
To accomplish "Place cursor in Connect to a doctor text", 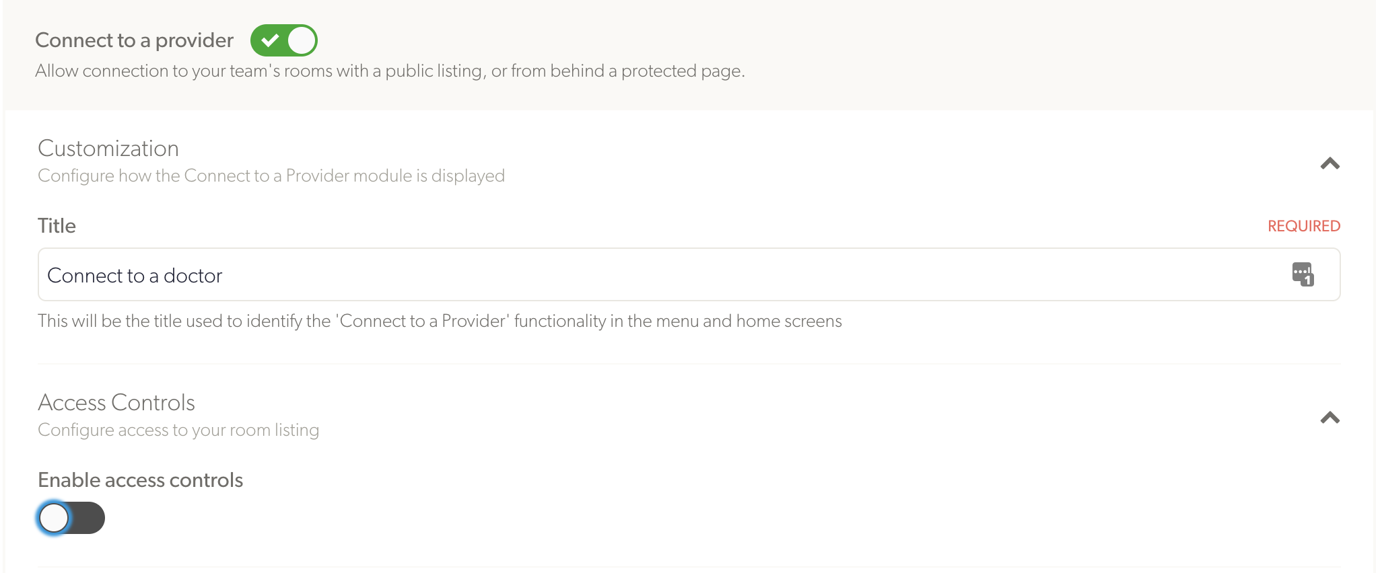I will point(135,276).
